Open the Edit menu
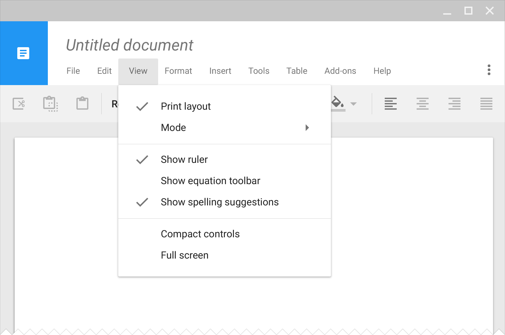Viewport: 505px width, 335px height. click(104, 71)
